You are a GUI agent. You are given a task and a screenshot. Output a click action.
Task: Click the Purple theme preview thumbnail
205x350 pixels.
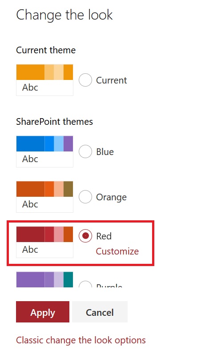45,279
